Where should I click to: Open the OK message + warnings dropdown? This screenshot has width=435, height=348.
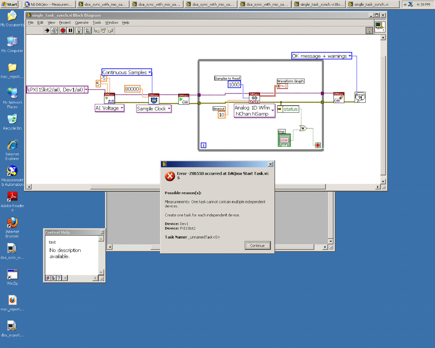click(x=350, y=56)
